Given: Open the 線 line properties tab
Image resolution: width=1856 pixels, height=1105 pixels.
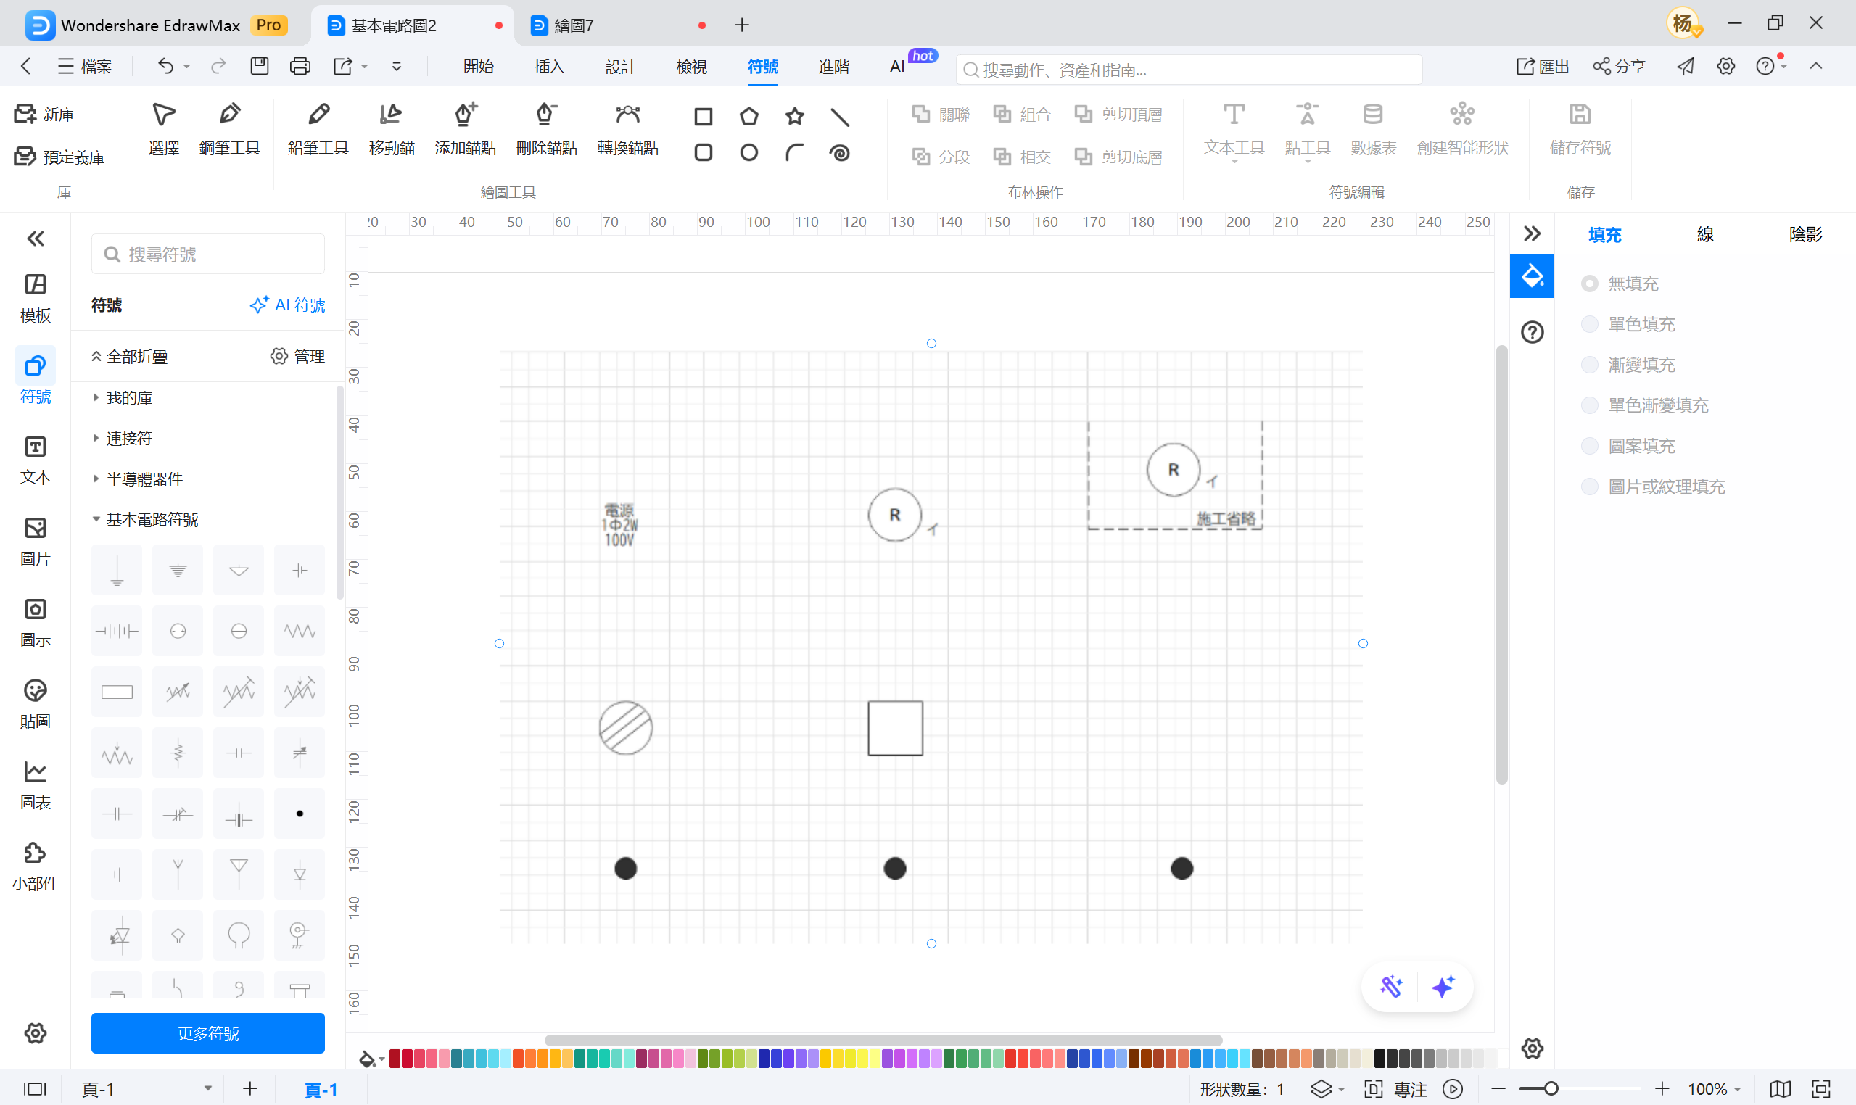Looking at the screenshot, I should [x=1705, y=234].
